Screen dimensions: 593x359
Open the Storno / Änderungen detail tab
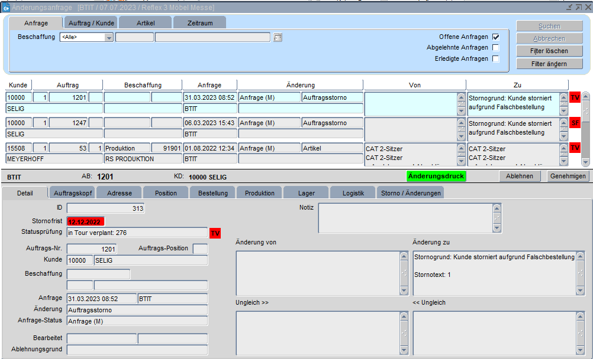coord(410,193)
